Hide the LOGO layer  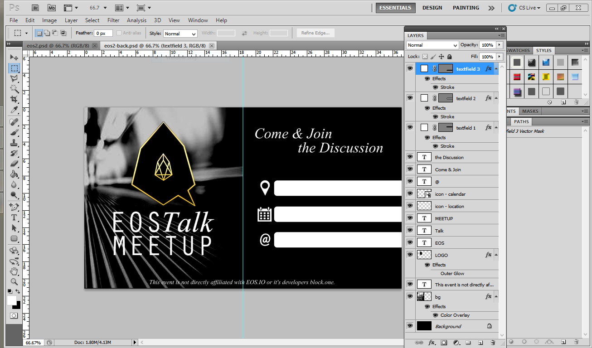[x=410, y=255]
